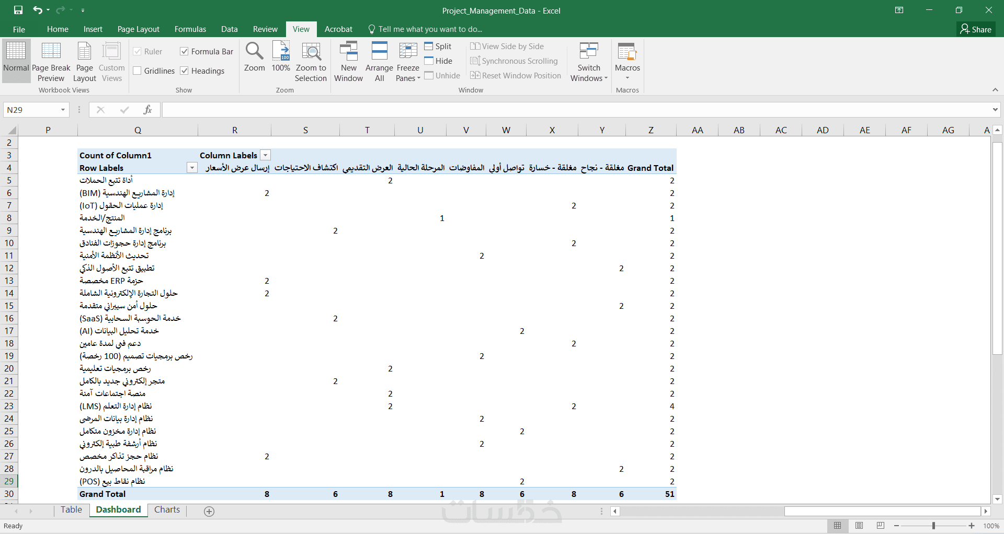Screen dimensions: 1004x534
Task: Open Customize Quick Access Toolbar dropdown
Action: point(83,10)
